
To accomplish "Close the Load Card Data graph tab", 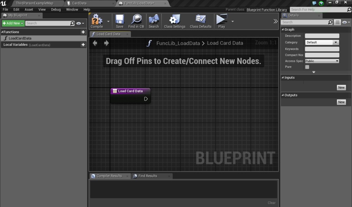I will point(127,34).
